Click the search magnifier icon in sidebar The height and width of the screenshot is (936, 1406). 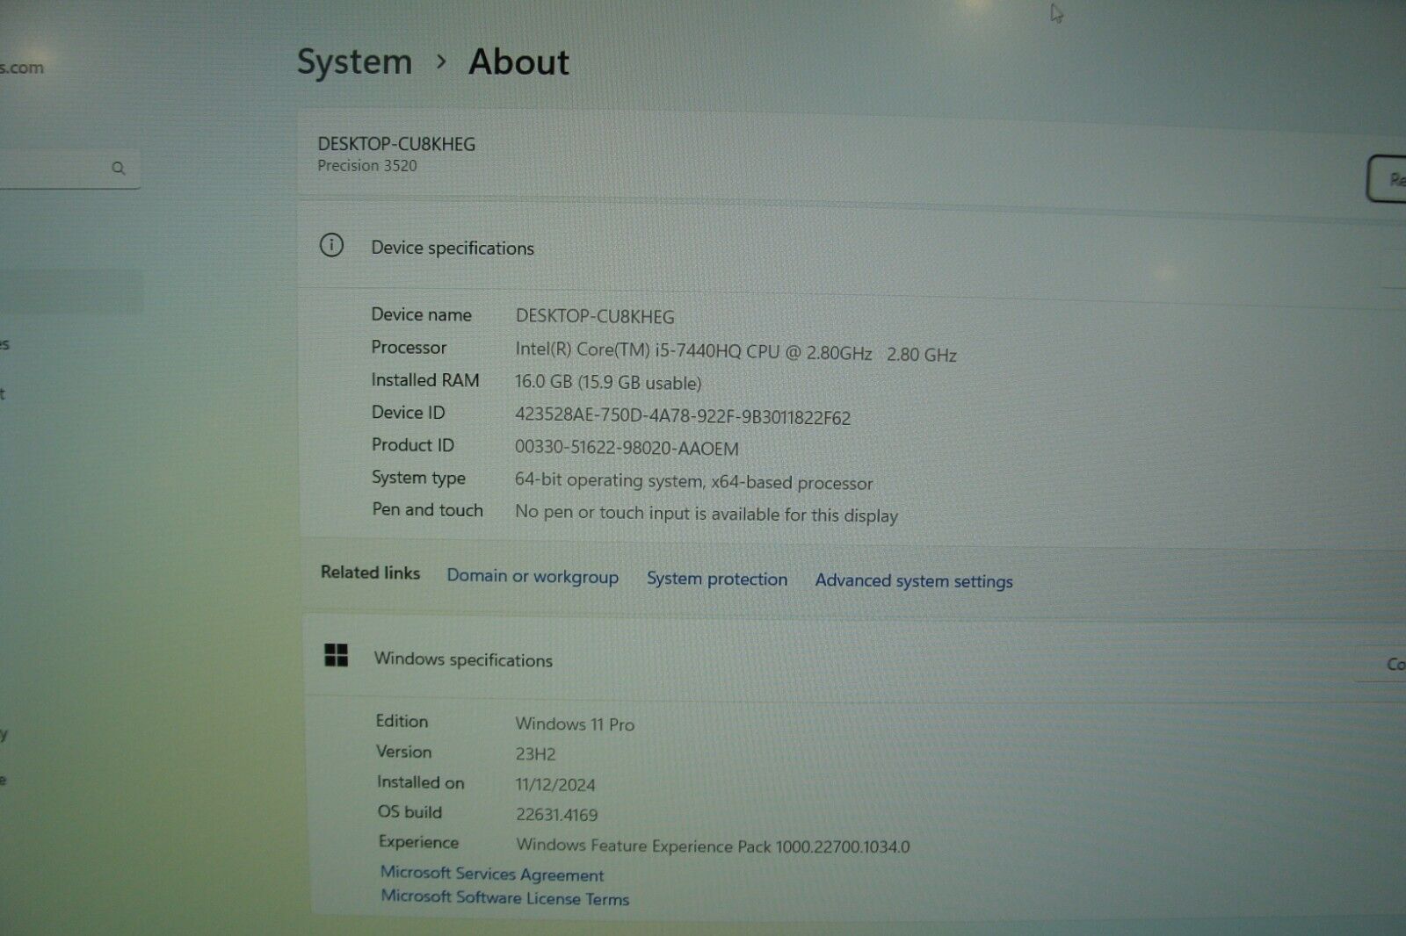[119, 168]
